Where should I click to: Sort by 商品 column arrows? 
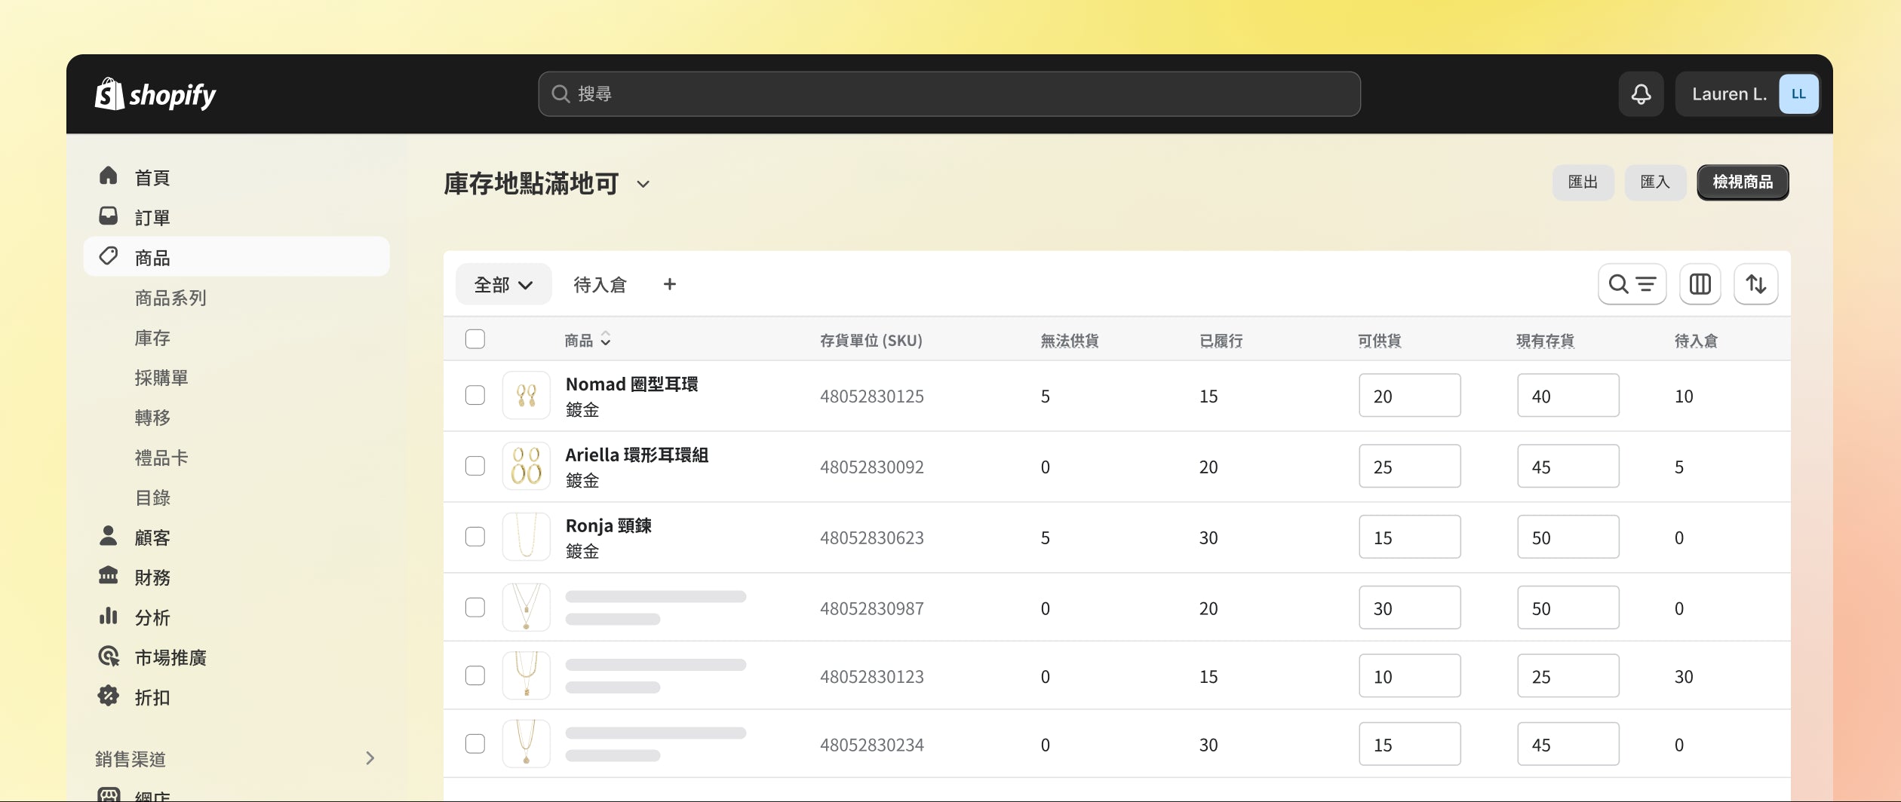(606, 340)
